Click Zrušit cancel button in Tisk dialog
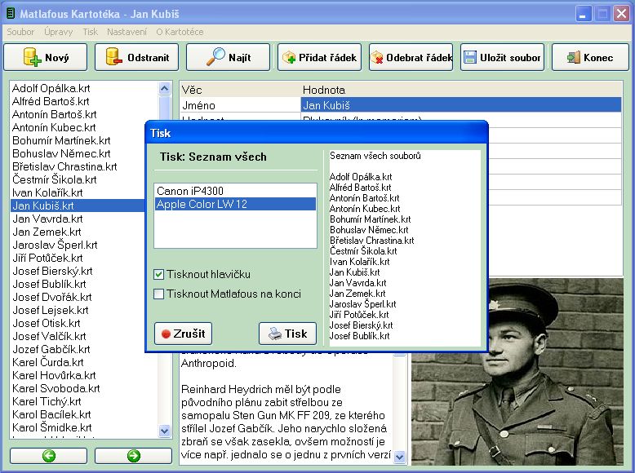Screen dimensions: 635x473 tap(183, 334)
